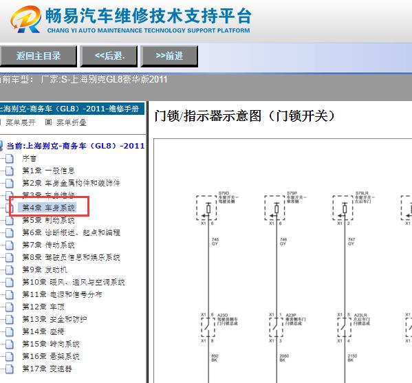Click wire label 850 BK
Image resolution: width=412 pixels, height=383 pixels.
tap(215, 358)
